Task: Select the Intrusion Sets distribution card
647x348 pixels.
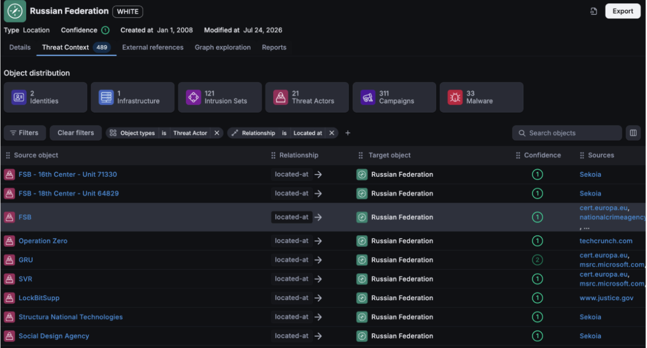Action: click(220, 97)
